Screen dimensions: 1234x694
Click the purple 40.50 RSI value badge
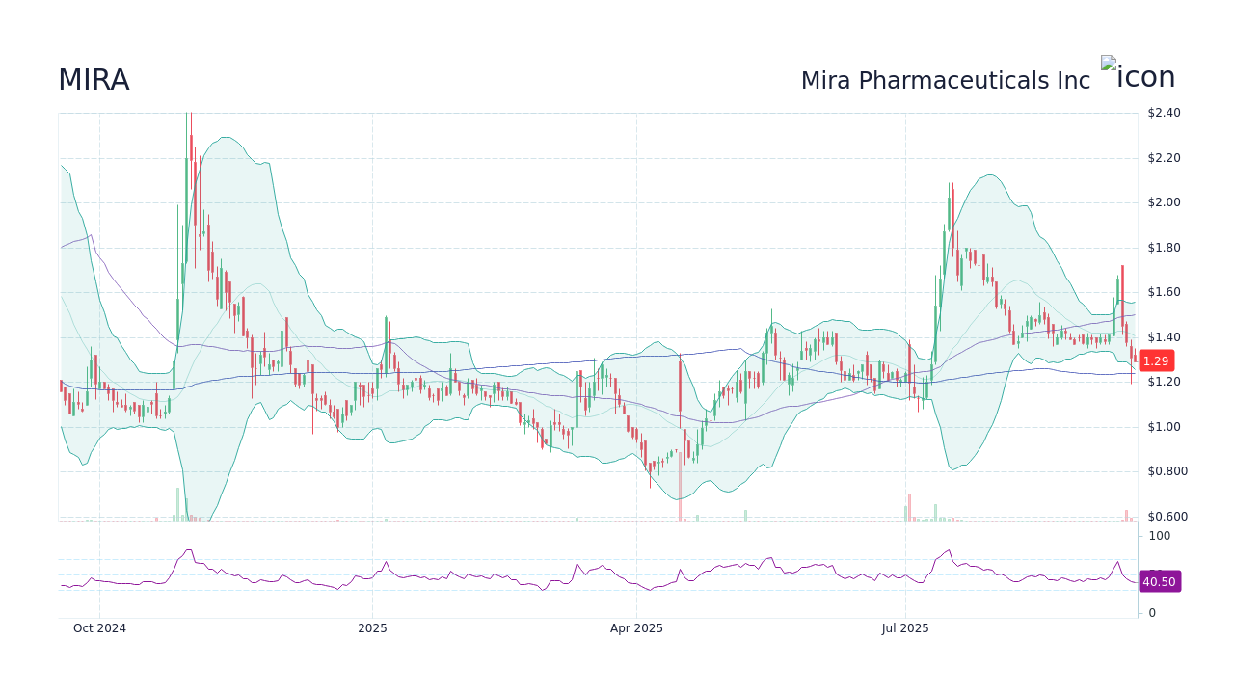1158,581
